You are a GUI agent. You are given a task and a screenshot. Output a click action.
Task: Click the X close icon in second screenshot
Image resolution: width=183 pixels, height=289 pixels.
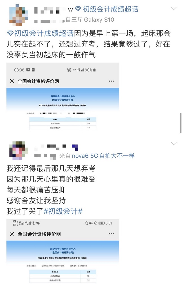point(12,234)
